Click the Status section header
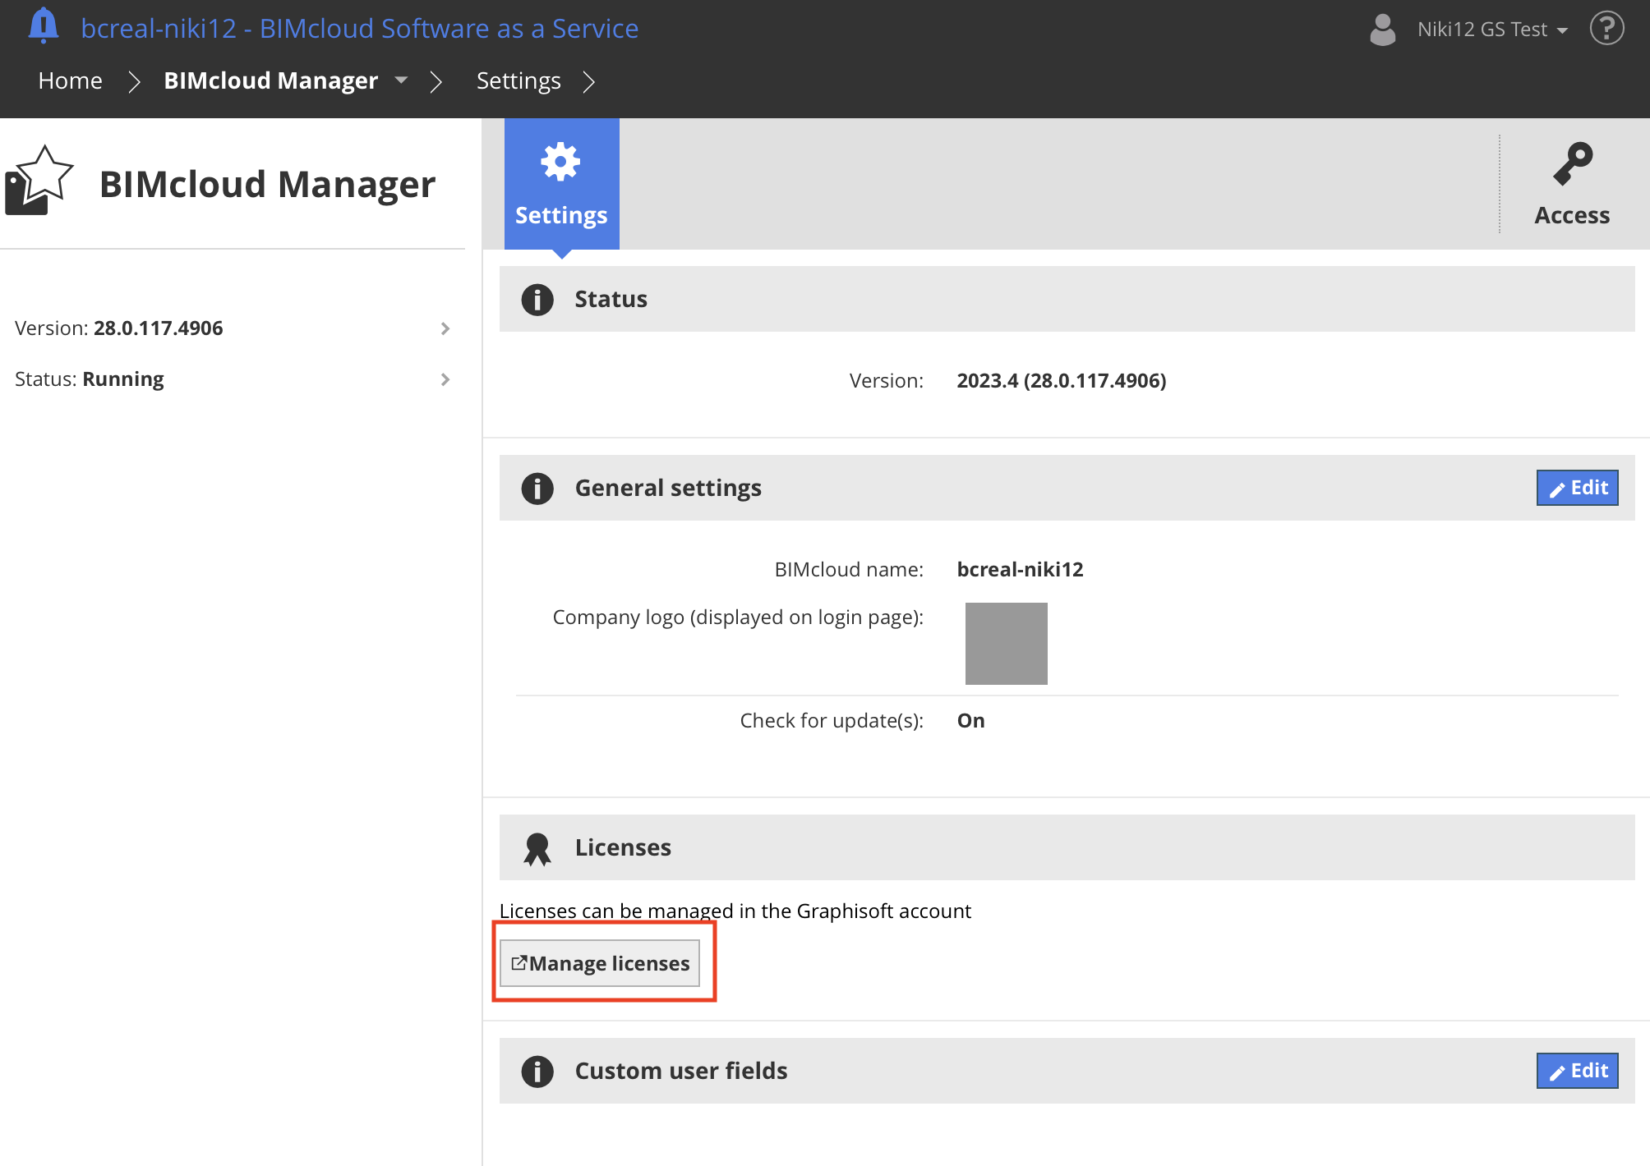The image size is (1650, 1166). click(1067, 299)
